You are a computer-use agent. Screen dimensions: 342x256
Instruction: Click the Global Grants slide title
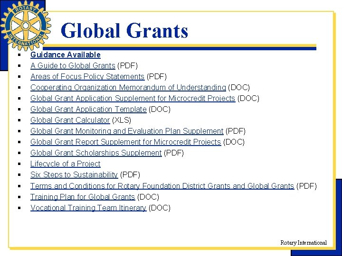pos(124,30)
